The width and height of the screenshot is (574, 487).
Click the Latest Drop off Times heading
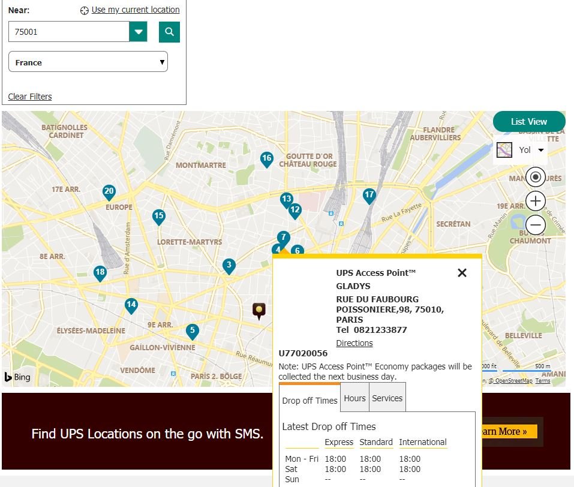pos(329,426)
